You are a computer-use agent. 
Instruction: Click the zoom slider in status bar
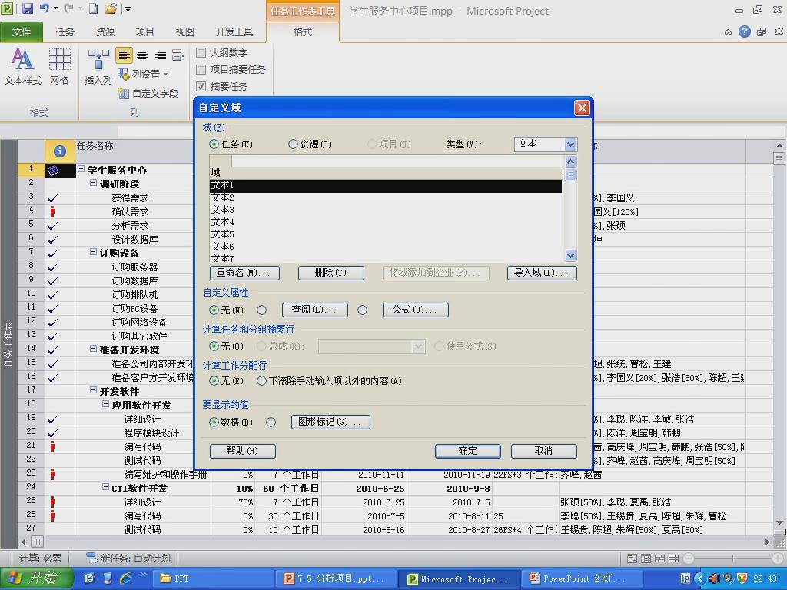coord(732,559)
